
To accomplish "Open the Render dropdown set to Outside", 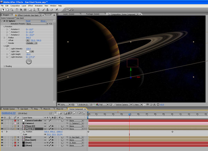I will (32, 43).
